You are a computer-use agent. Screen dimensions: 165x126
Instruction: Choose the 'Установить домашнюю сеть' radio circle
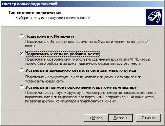(x=22, y=70)
